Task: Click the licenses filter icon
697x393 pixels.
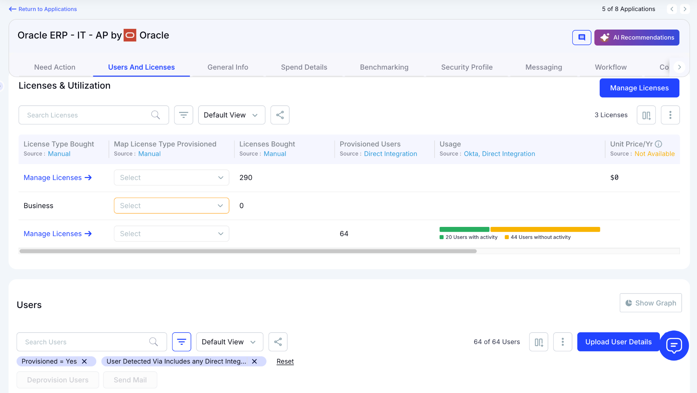Action: click(x=183, y=115)
